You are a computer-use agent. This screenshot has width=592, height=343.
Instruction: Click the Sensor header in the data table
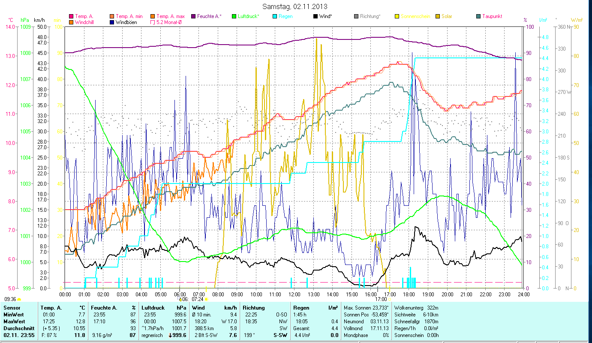click(x=11, y=307)
